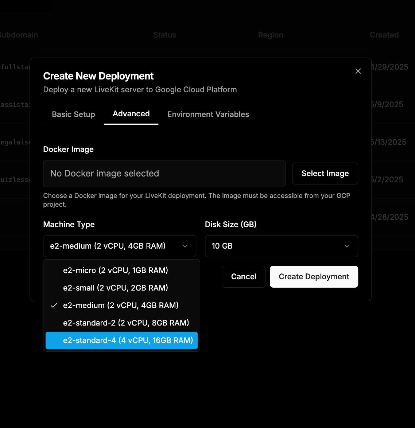Viewport: 415px width, 428px height.
Task: Close the Create New Deployment dialog
Action: tap(358, 71)
